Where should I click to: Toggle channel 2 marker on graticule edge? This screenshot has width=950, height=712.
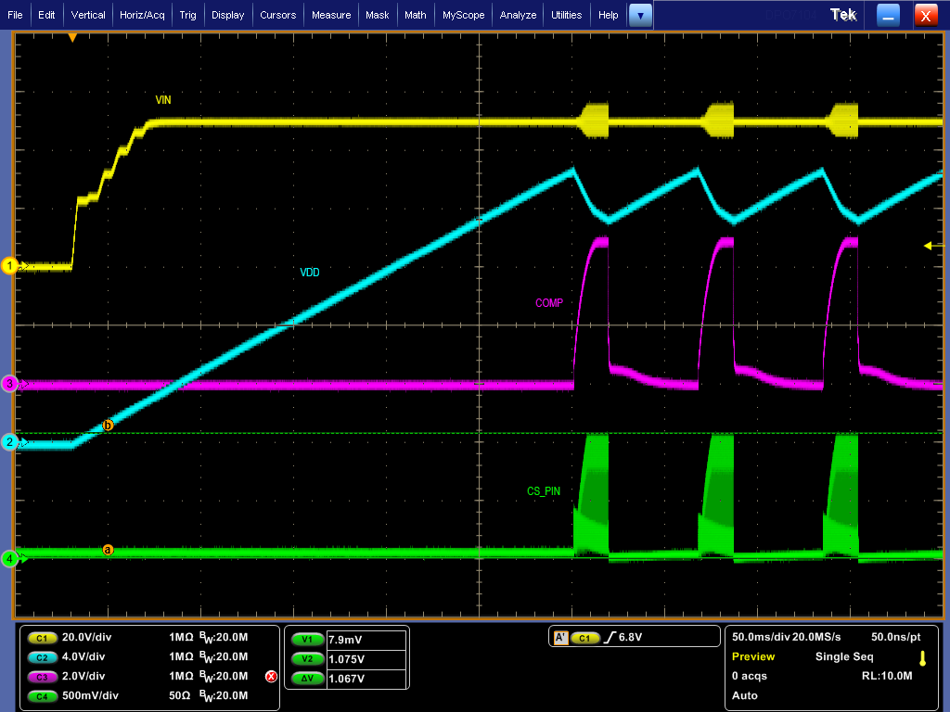(x=9, y=443)
